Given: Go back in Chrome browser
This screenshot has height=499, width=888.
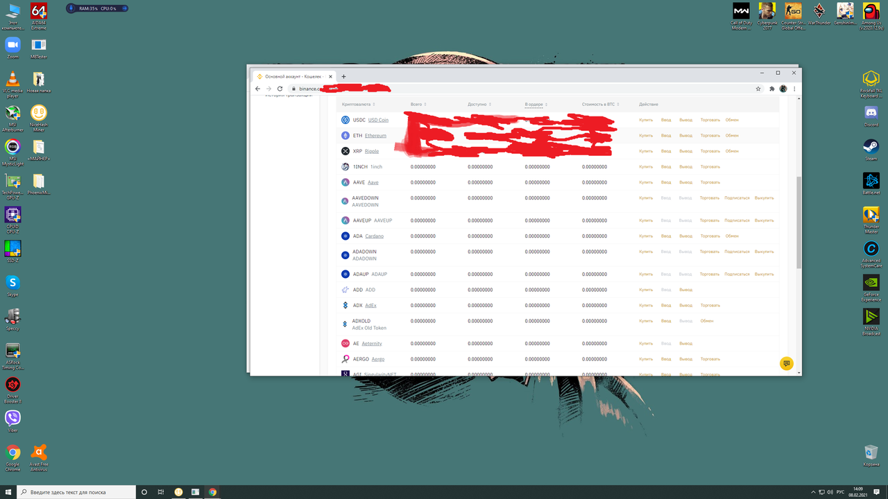Looking at the screenshot, I should tap(258, 89).
